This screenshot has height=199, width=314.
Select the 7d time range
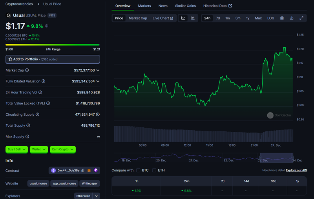(218, 18)
